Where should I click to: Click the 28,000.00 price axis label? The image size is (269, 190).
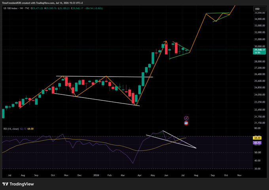tap(260, 62)
